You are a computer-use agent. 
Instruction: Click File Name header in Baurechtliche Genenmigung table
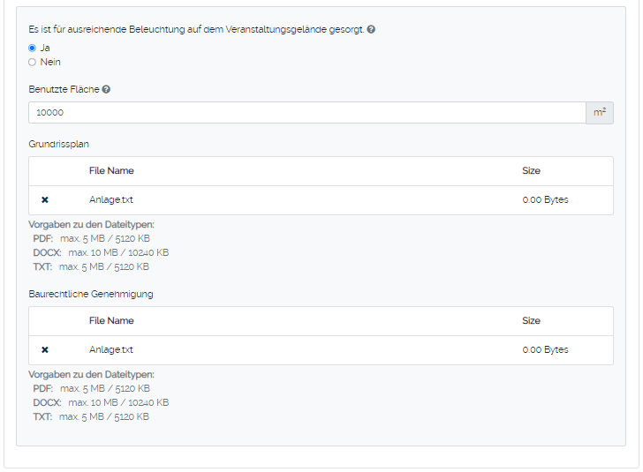click(111, 321)
